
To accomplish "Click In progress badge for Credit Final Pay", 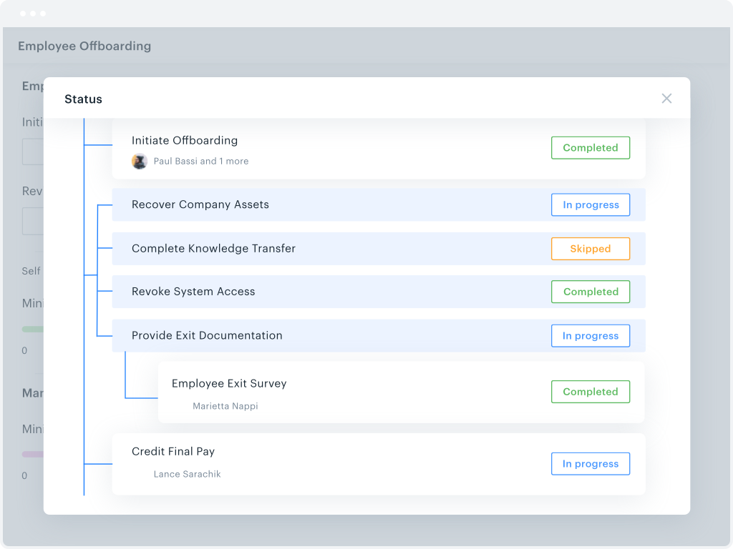I will click(590, 464).
